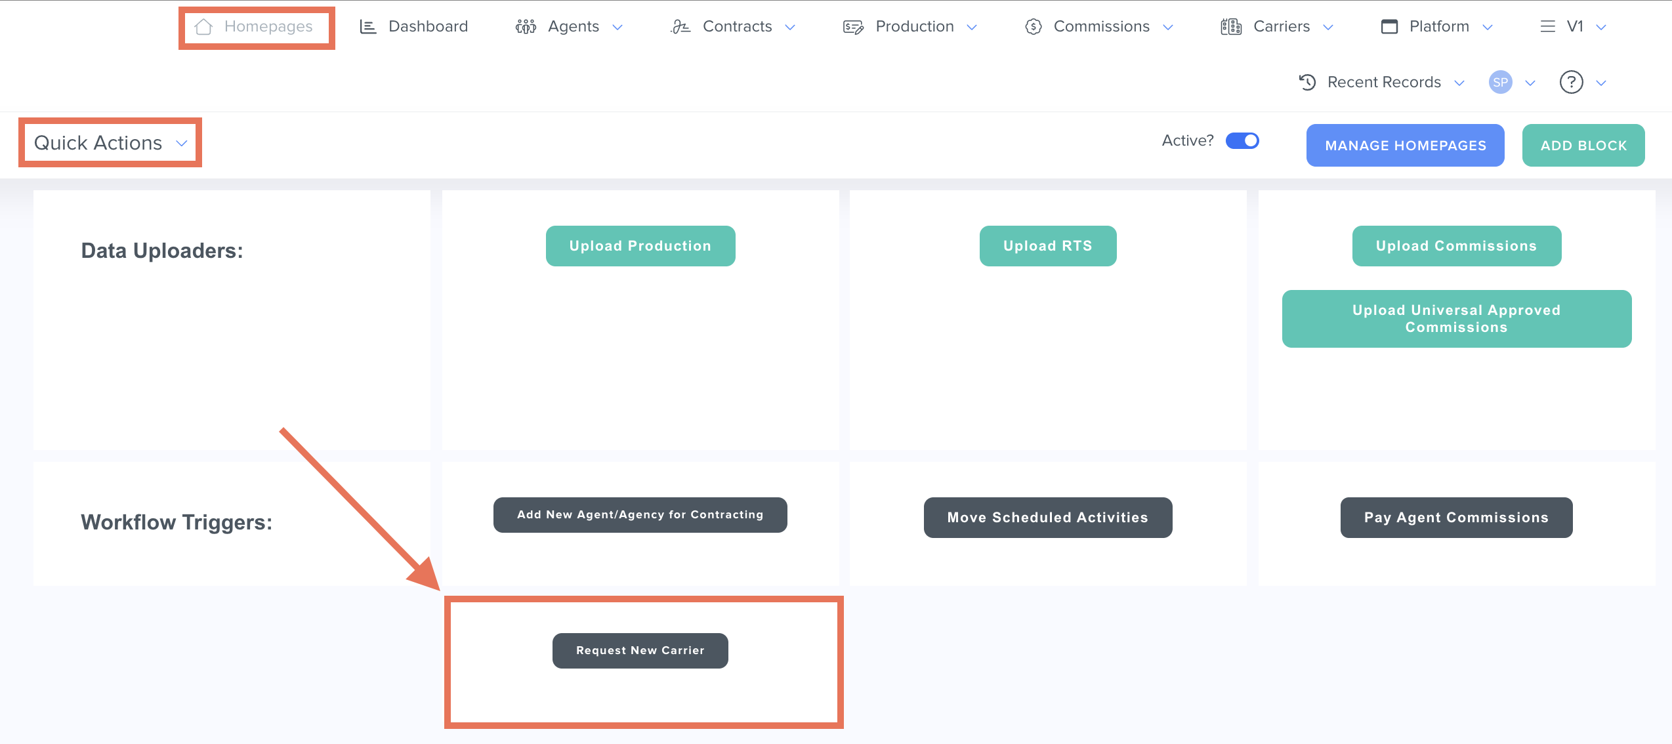The image size is (1672, 744).
Task: Click the Request New Carrier button
Action: click(640, 650)
